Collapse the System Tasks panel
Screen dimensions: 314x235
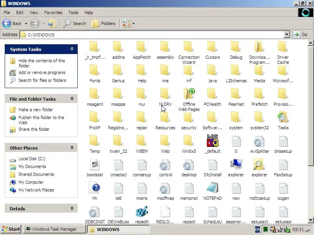point(72,49)
